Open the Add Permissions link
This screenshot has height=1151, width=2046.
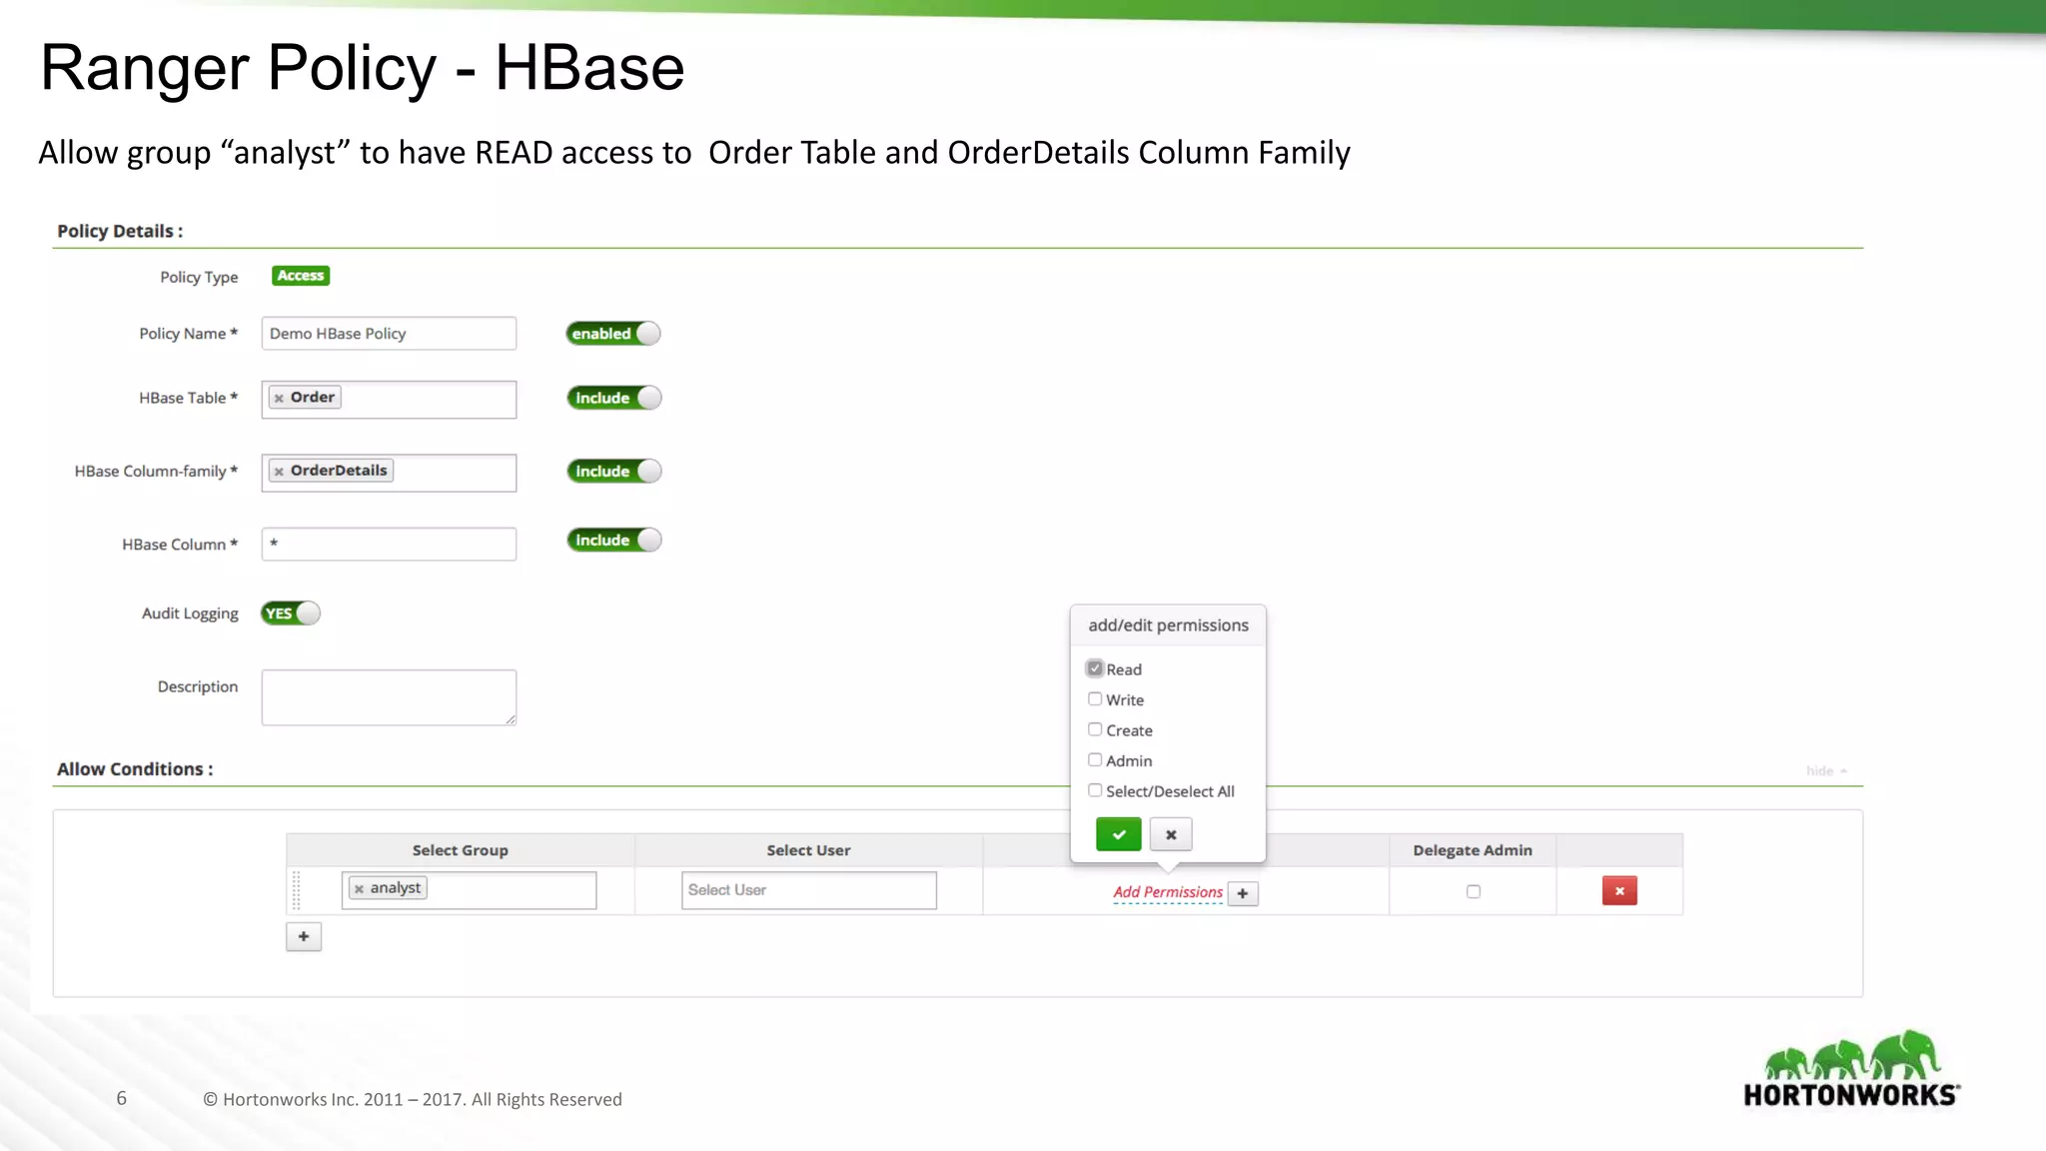click(x=1168, y=892)
